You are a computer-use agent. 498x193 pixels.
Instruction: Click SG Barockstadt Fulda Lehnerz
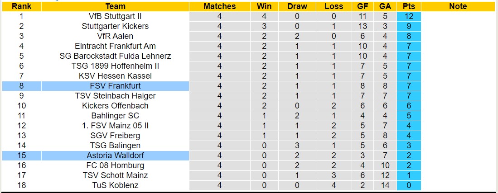coord(115,56)
